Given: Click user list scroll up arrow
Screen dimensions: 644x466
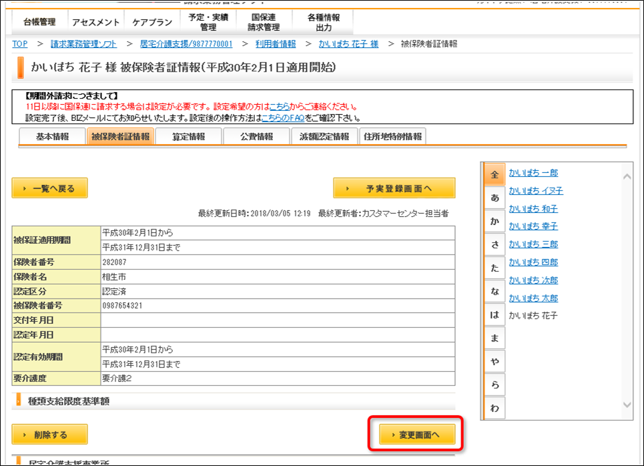Looking at the screenshot, I should coord(627,176).
